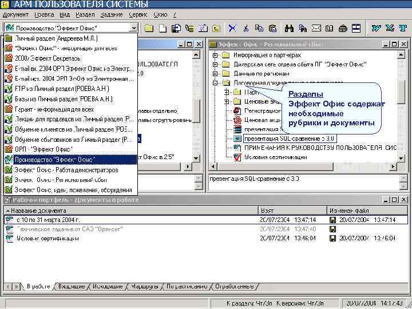Image resolution: width=412 pixels, height=309 pixels.
Task: Click the teal 'T' text editor icon
Action: [402, 28]
